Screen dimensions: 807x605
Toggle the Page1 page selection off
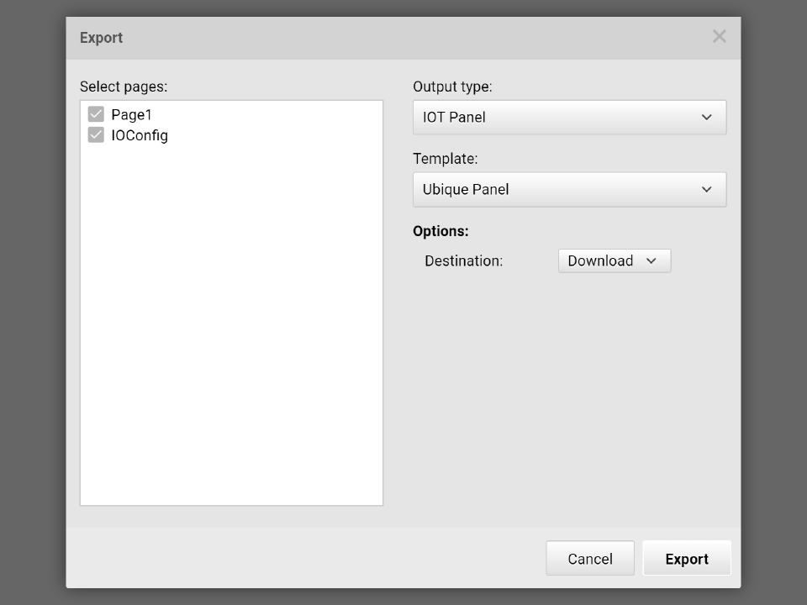pyautogui.click(x=95, y=114)
